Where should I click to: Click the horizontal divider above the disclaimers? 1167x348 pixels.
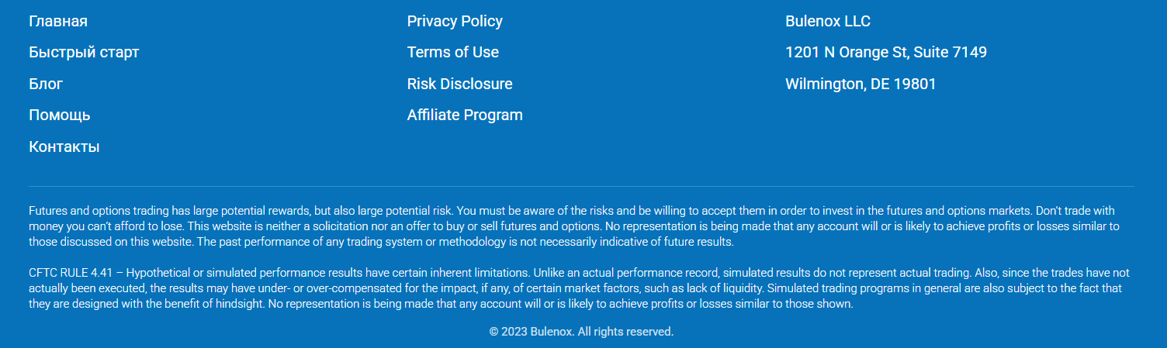581,186
